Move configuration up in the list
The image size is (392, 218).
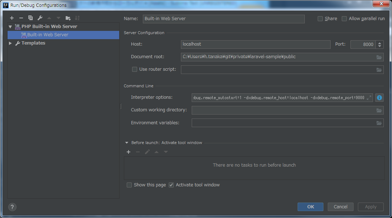click(x=49, y=18)
